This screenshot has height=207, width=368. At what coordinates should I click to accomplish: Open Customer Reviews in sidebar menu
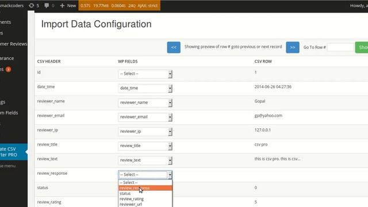(14, 44)
